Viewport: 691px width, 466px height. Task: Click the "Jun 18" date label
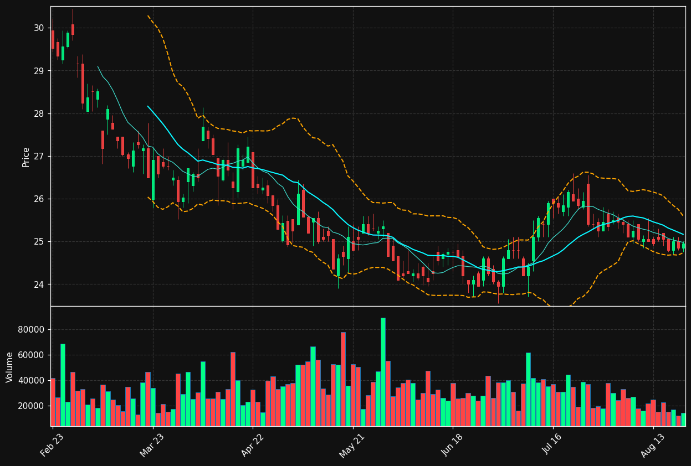452,444
